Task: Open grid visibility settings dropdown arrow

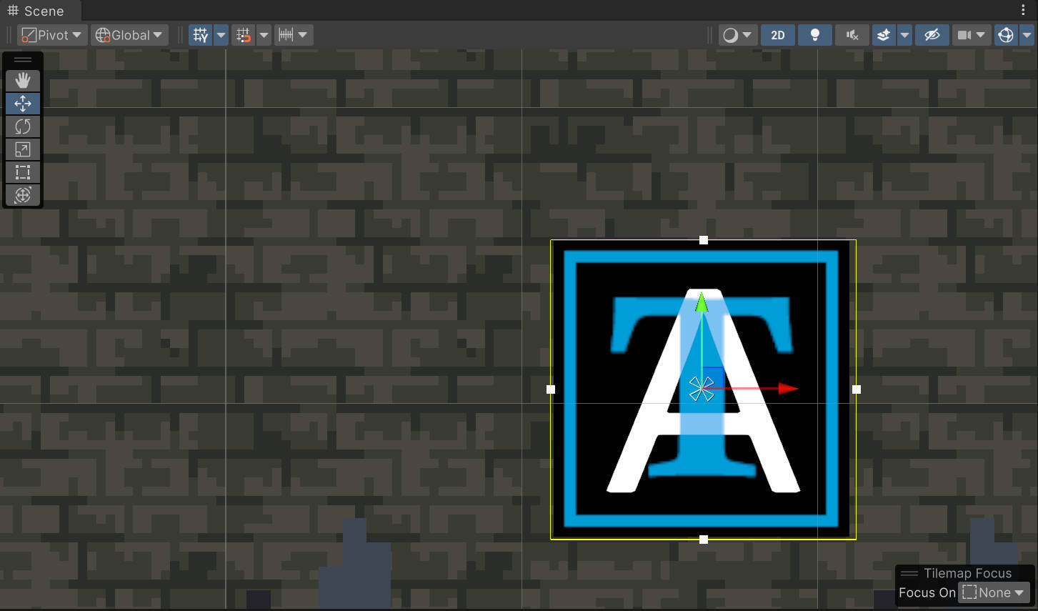Action: pos(221,35)
